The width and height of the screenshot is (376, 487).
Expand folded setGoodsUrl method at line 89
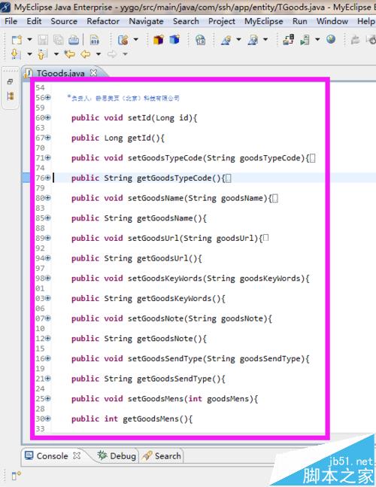[48, 238]
